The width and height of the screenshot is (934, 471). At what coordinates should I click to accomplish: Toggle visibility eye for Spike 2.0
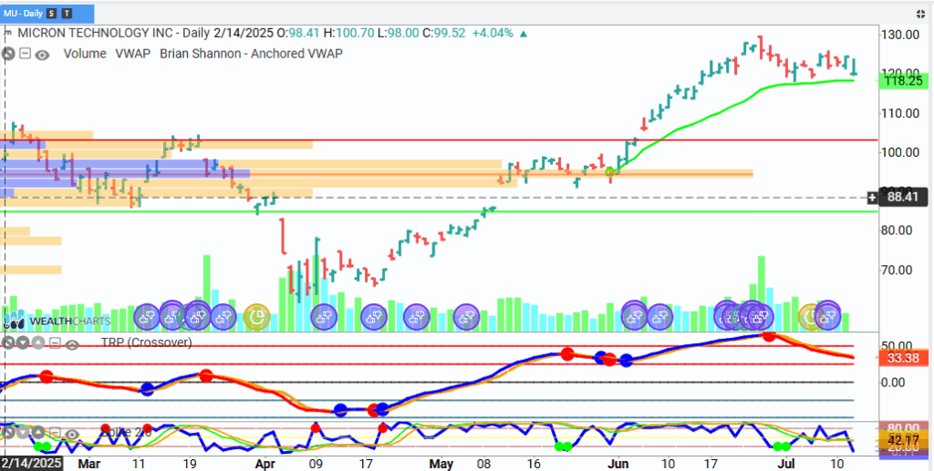(x=72, y=433)
